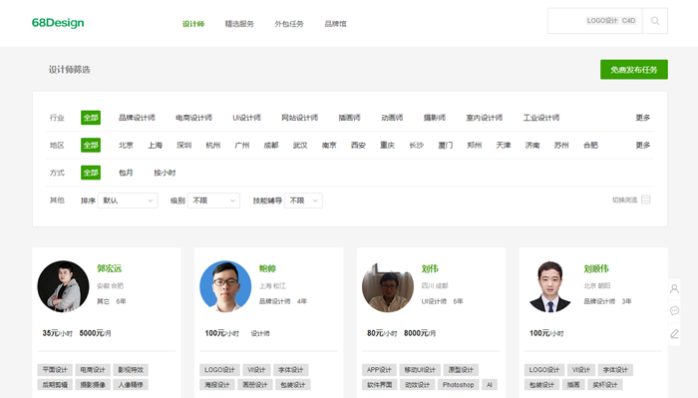The width and height of the screenshot is (698, 398).
Task: Click the 海报设计 tag on 鲍帅's card
Action: pos(217,385)
